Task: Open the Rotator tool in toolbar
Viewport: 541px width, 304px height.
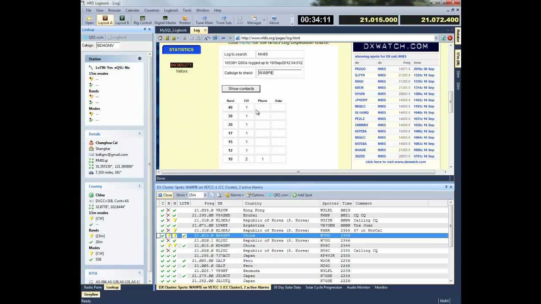Action: 185,20
